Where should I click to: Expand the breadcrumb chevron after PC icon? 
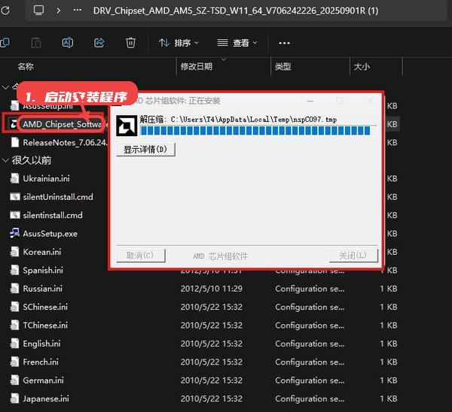tap(59, 11)
